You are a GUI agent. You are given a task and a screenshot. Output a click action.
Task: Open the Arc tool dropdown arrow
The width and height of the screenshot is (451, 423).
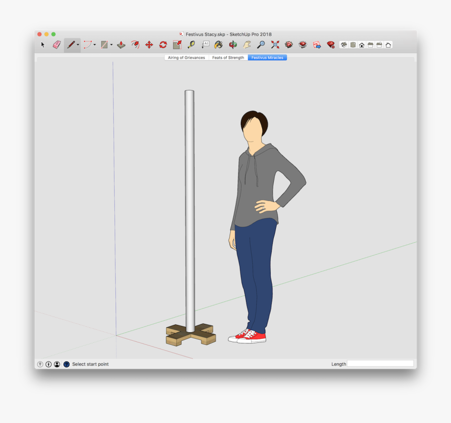coord(94,45)
